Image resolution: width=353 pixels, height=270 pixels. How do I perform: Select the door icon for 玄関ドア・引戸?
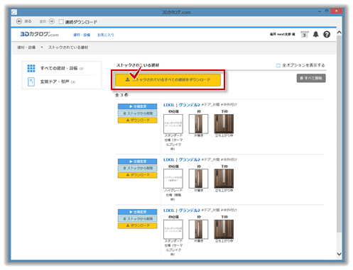[31, 81]
